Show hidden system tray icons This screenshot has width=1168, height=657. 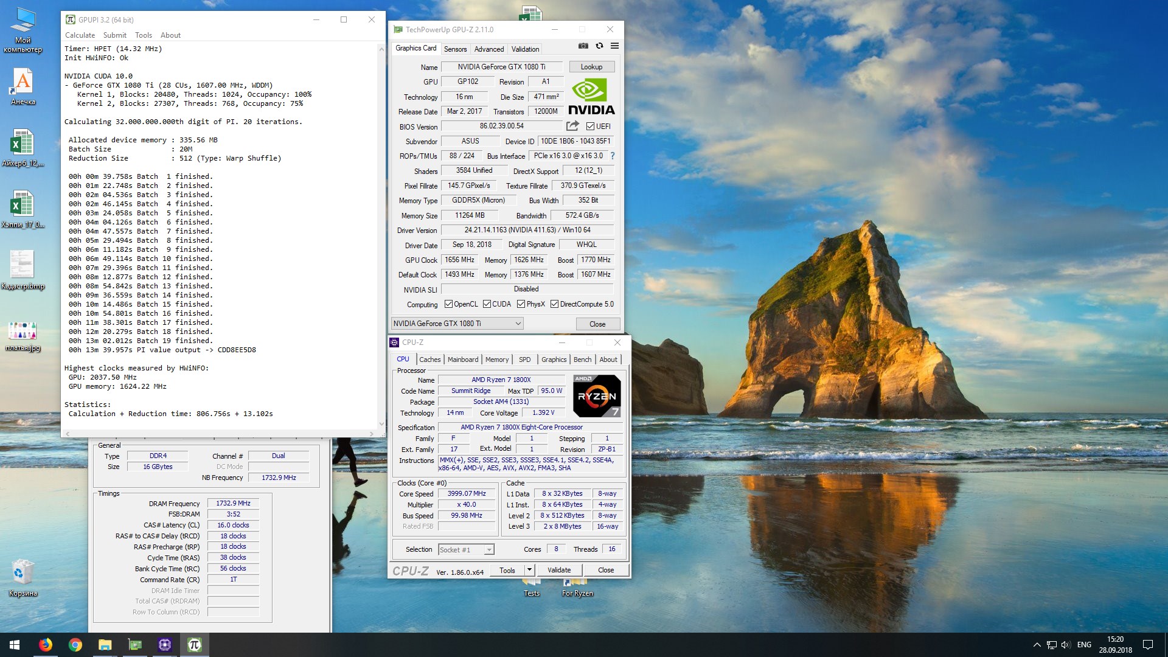pos(1037,645)
